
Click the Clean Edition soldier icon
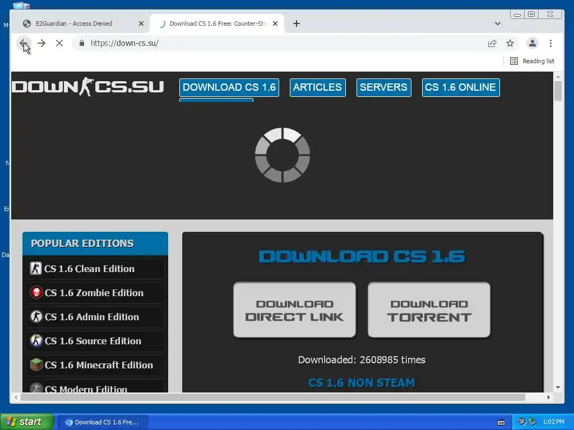(36, 268)
